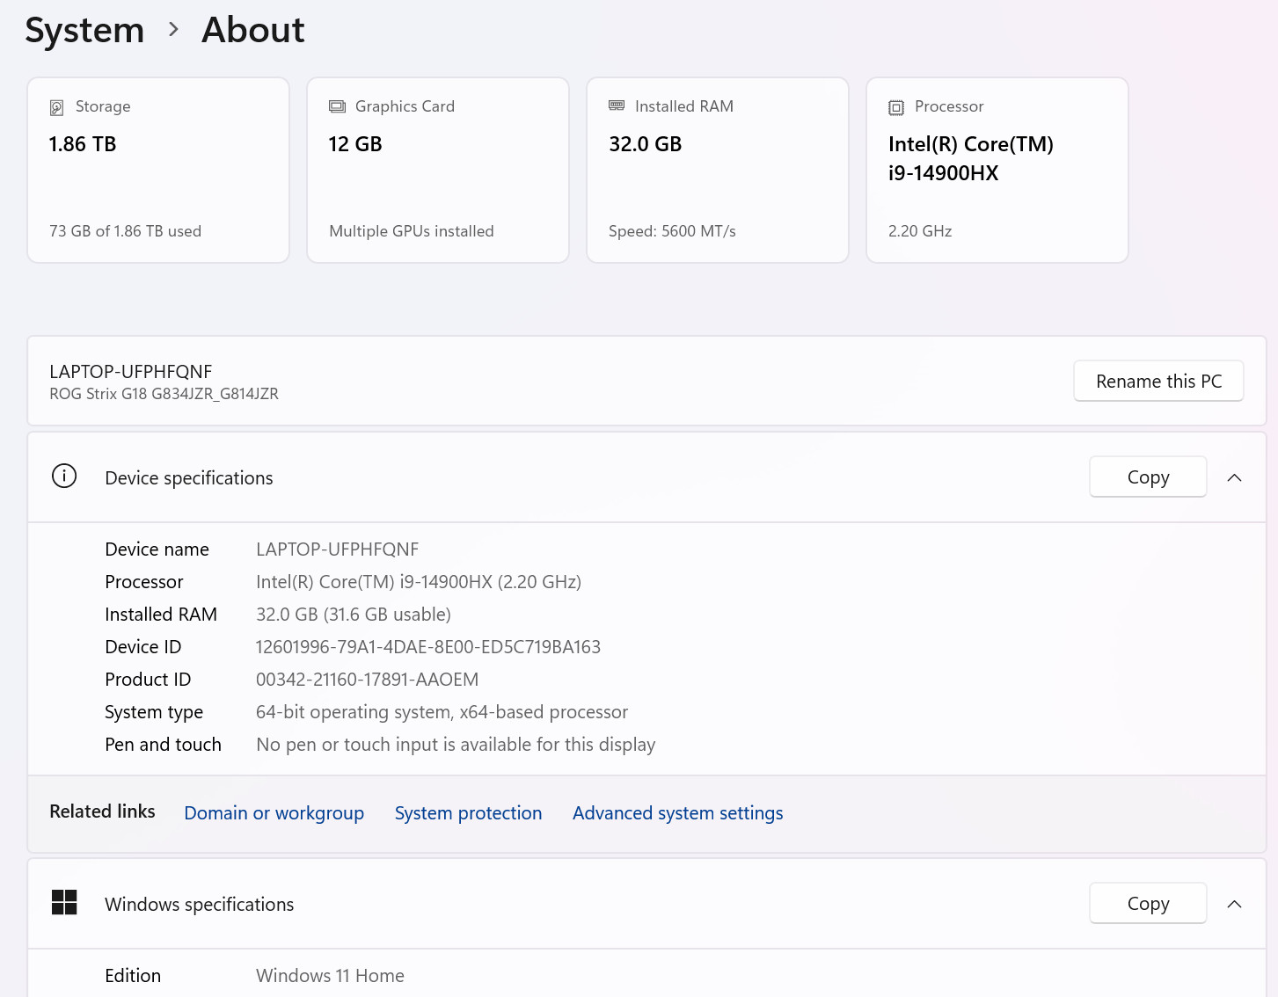
Task: Click Rename this PC button
Action: point(1158,381)
